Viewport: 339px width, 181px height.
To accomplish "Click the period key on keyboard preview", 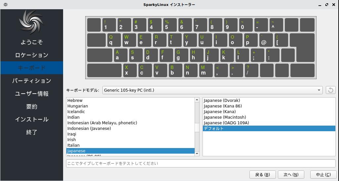I will tap(236, 70).
